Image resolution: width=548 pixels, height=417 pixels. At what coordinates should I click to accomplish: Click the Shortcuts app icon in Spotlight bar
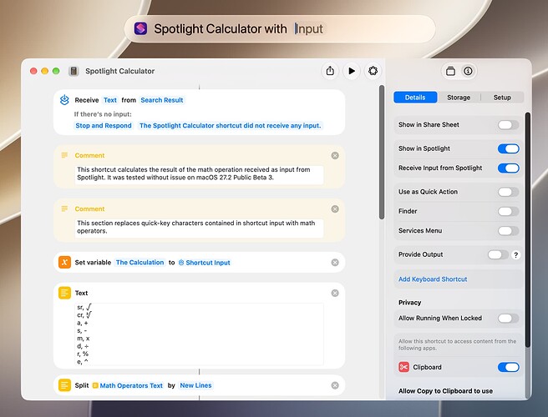(141, 28)
